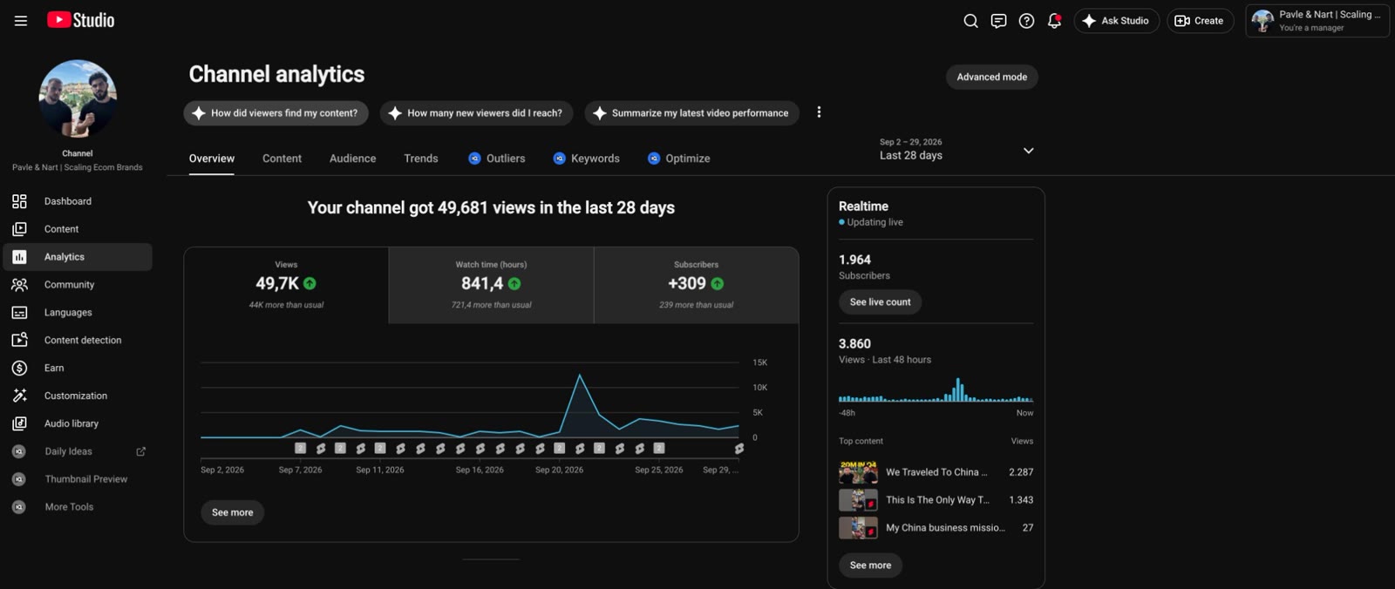Click the Analytics bar chart icon
Viewport: 1395px width, 589px height.
click(x=19, y=257)
